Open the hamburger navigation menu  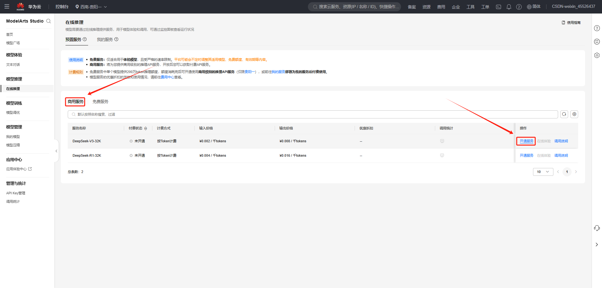[x=7, y=7]
